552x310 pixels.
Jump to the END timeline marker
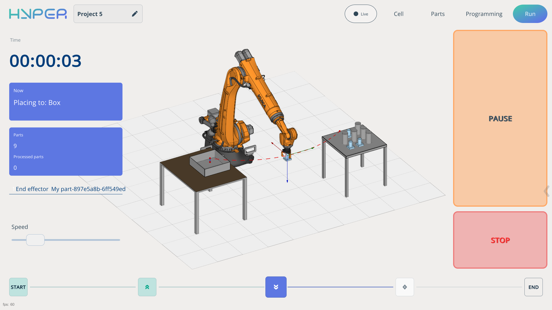(x=533, y=287)
